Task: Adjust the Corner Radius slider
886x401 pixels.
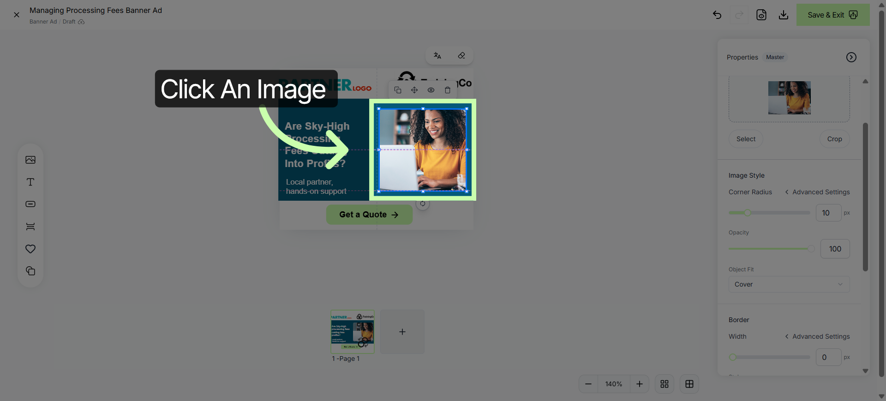Action: [769, 213]
